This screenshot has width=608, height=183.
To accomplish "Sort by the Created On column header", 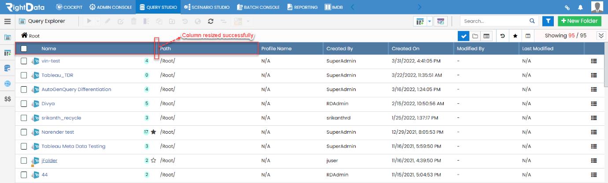I will pyautogui.click(x=405, y=48).
